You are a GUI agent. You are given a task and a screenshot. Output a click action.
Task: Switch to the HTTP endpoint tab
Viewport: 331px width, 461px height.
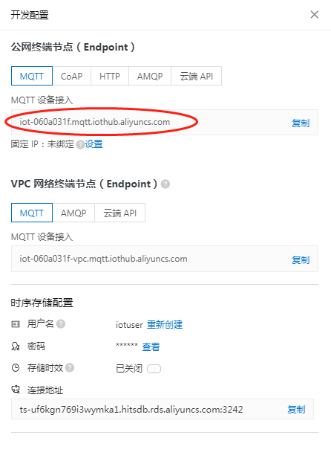coord(110,76)
